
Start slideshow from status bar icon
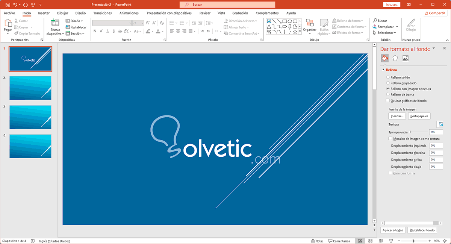[x=390, y=241]
